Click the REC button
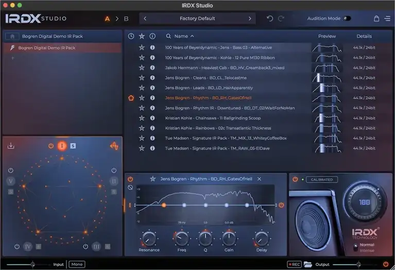The height and width of the screenshot is (270, 395). 294,264
